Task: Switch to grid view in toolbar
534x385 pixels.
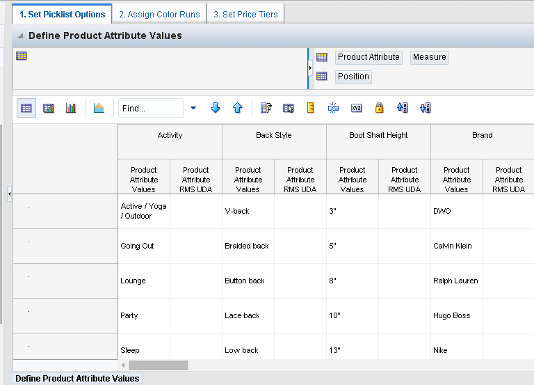Action: pyautogui.click(x=26, y=108)
